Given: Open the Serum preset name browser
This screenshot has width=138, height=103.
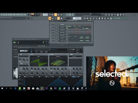Looking at the screenshot, I should pyautogui.click(x=59, y=50).
